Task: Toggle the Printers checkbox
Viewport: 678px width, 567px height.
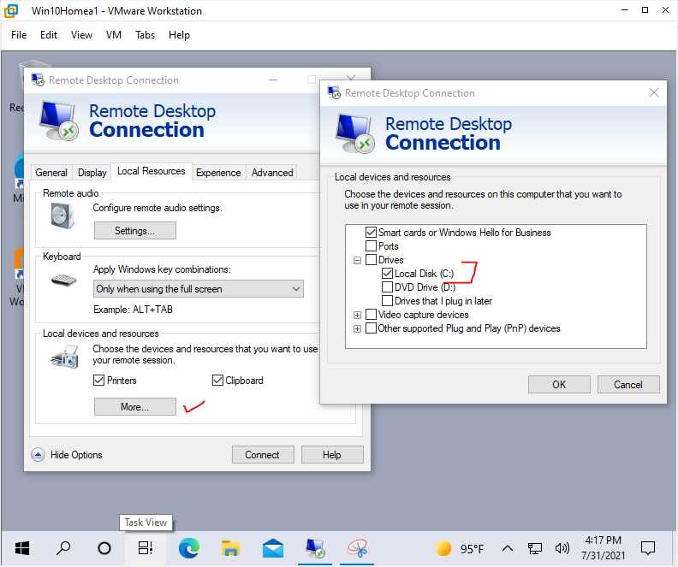Action: click(x=99, y=381)
